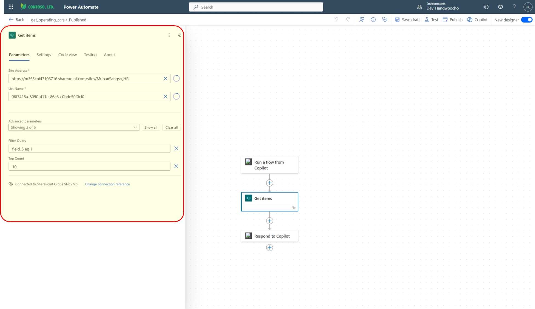Select the Respond to Copilot card
This screenshot has height=309, width=535.
[x=270, y=236]
